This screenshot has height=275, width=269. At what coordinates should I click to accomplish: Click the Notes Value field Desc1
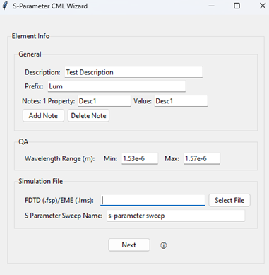(181, 101)
